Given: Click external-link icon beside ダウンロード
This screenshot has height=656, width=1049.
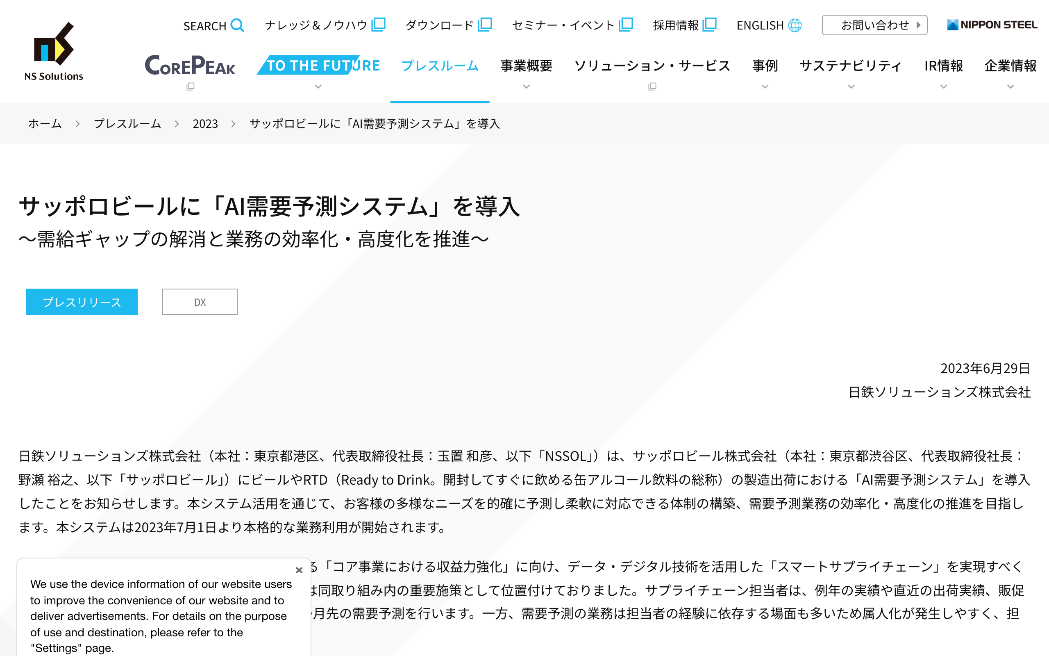Looking at the screenshot, I should [485, 24].
